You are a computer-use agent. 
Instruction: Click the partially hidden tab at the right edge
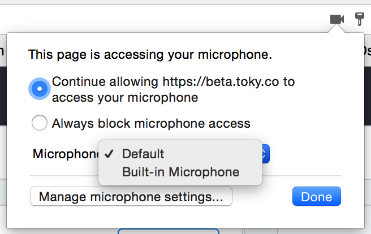coord(368,51)
